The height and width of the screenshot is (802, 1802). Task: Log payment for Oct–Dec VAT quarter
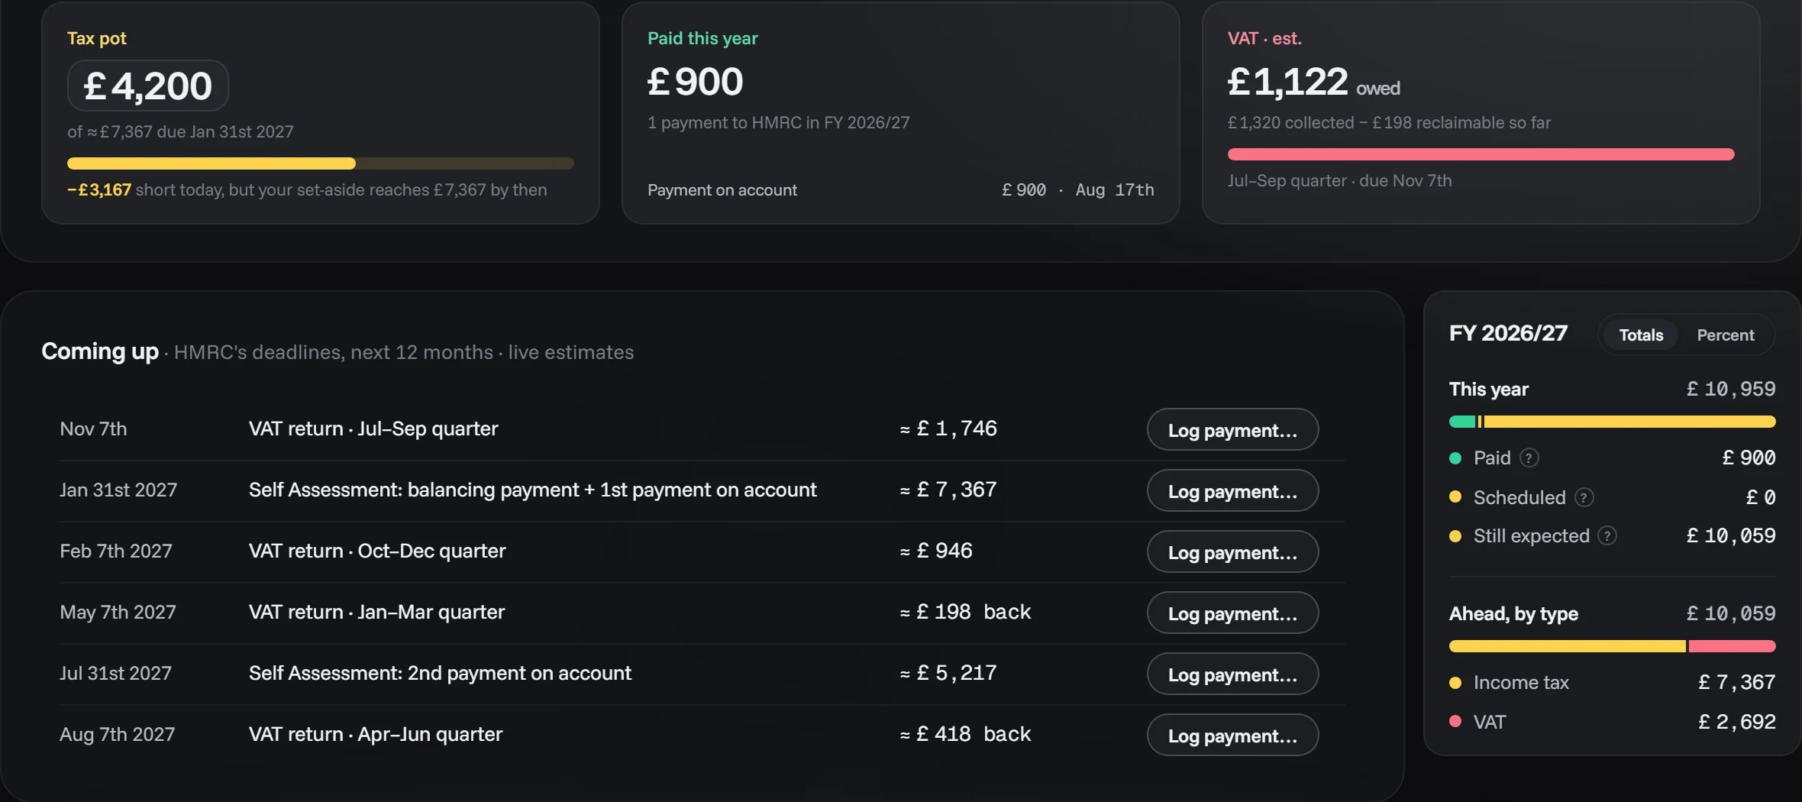tap(1232, 551)
